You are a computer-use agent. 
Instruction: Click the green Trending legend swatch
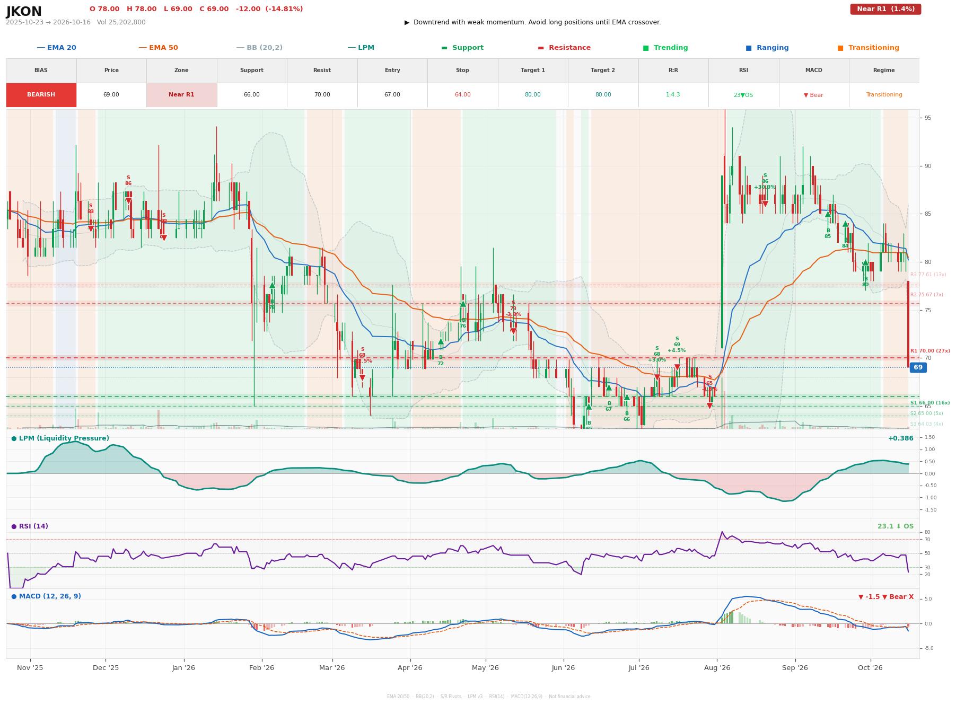coord(646,48)
